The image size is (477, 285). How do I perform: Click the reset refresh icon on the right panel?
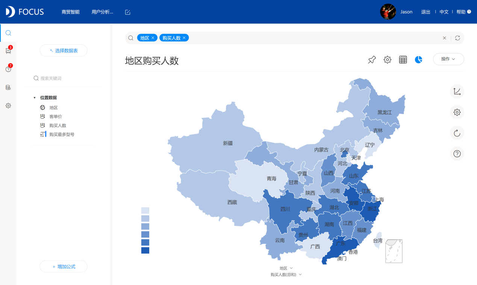[x=457, y=133]
